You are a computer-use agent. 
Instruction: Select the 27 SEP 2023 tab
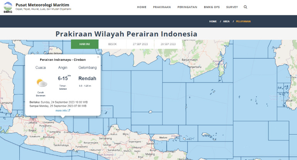140,44
